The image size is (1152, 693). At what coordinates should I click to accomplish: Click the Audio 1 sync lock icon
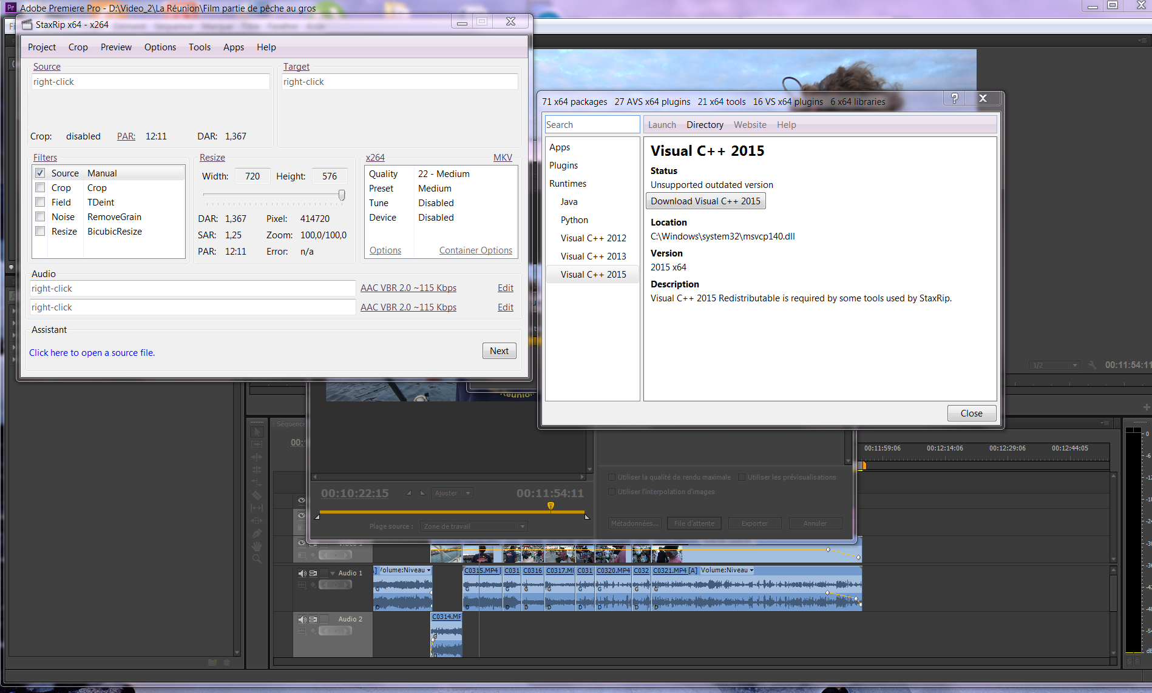313,573
